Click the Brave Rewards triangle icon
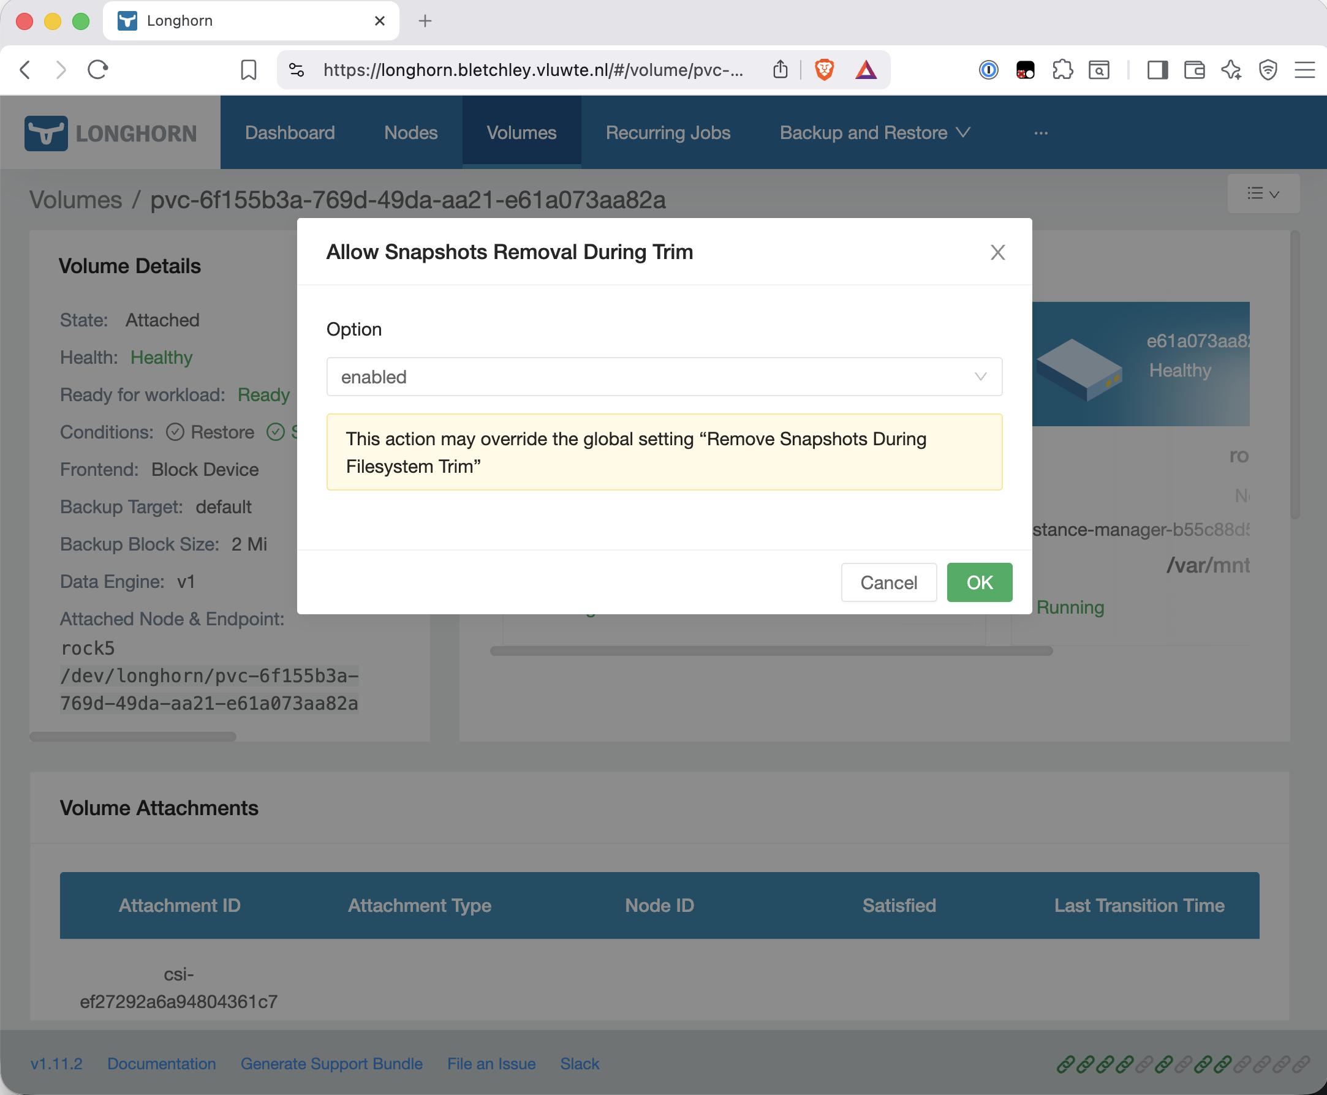 pyautogui.click(x=866, y=69)
